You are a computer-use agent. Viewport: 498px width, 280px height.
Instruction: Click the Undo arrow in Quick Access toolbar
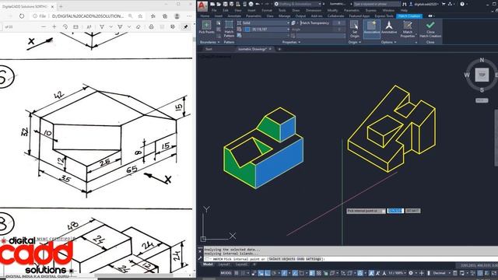[x=258, y=4]
